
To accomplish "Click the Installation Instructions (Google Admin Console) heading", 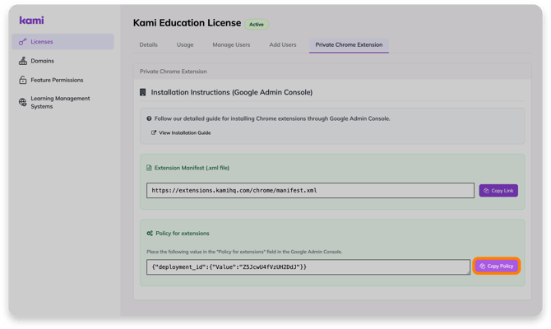I will pos(232,92).
